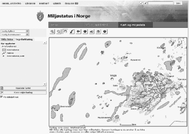Screen dimensions: 189x134
Task: Click the Søk search button
Action: pyautogui.click(x=178, y=3)
